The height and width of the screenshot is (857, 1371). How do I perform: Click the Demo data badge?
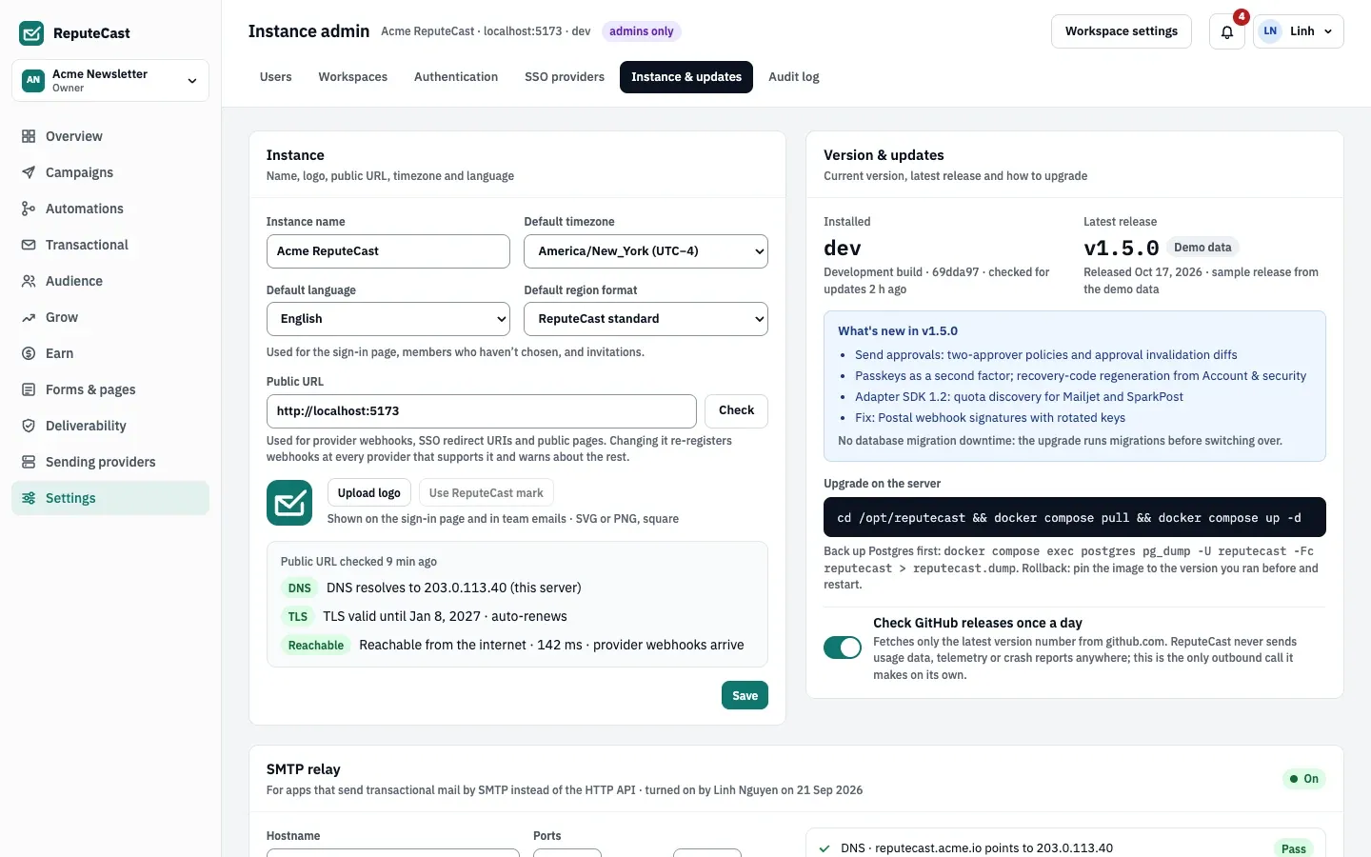1202,248
